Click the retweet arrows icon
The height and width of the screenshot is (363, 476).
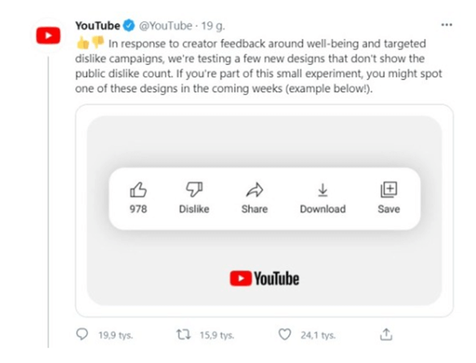pos(183,334)
